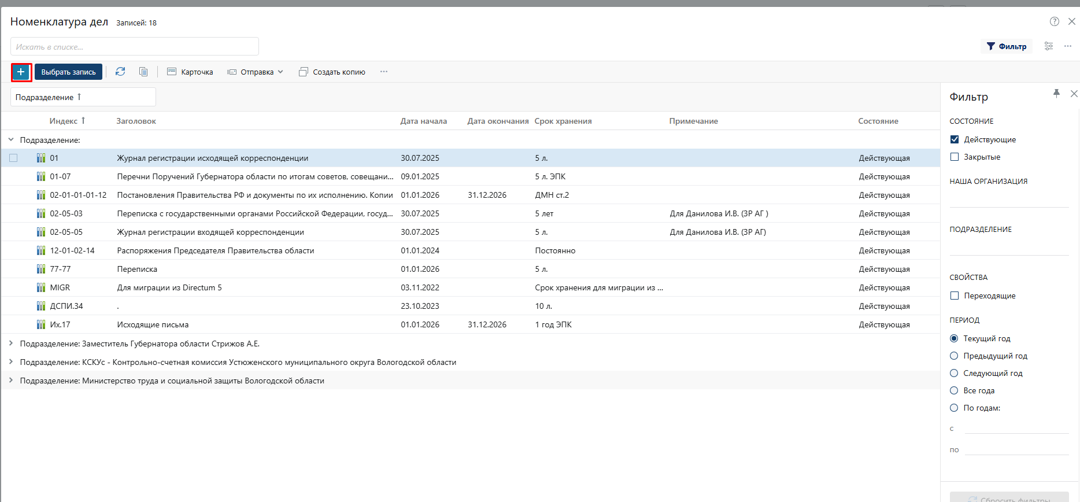Image resolution: width=1080 pixels, height=502 pixels.
Task: Click the Создать копию toolbar item
Action: [332, 72]
